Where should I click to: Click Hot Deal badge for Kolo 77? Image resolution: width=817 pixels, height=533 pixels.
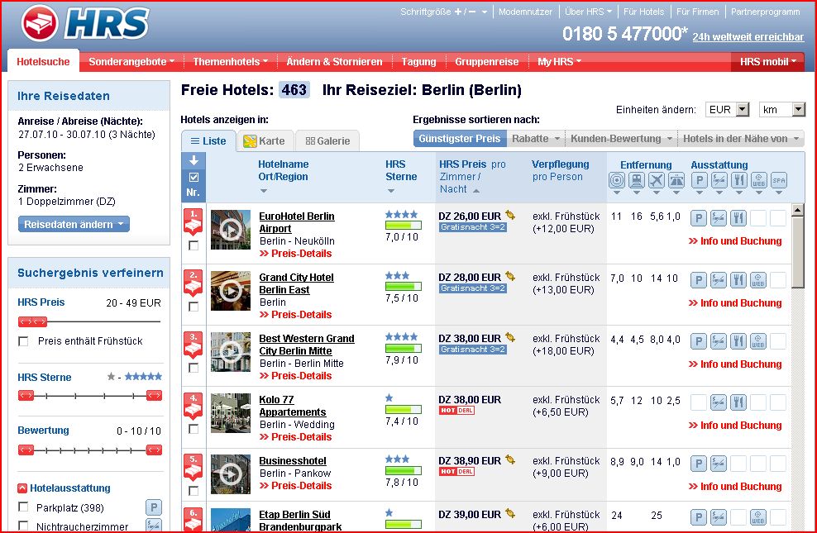[x=456, y=411]
